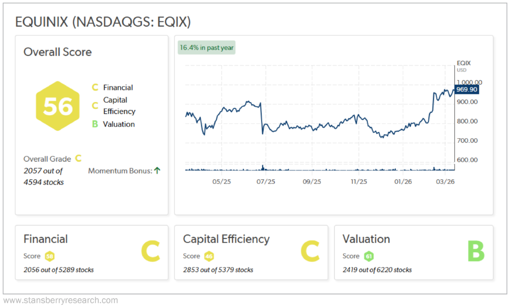Click the yellow hexagon overall score 56
The width and height of the screenshot is (513, 308).
click(x=58, y=106)
